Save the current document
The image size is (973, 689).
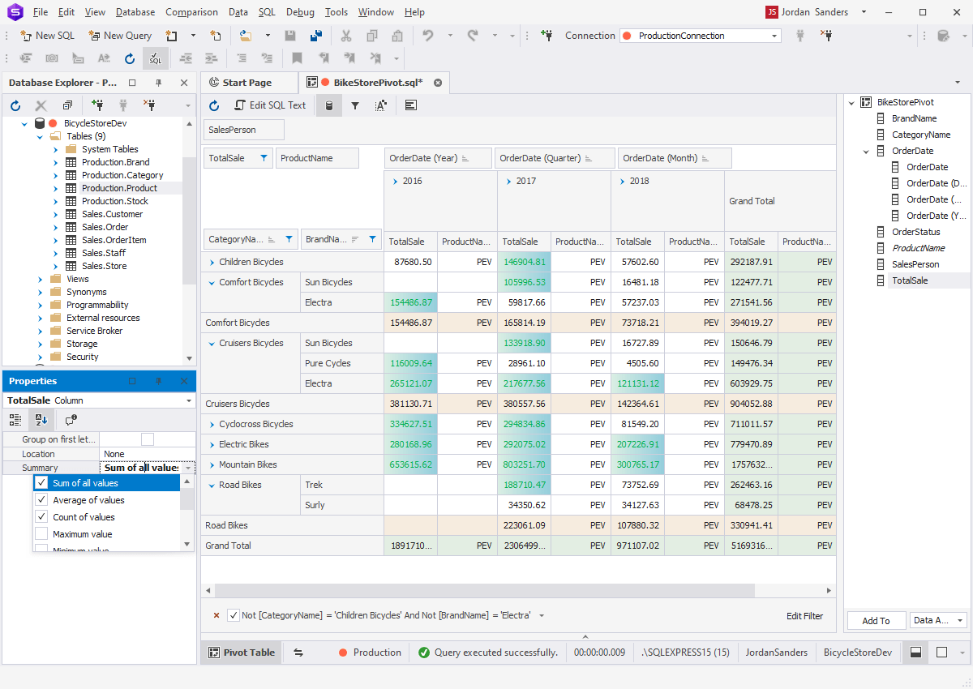(290, 36)
